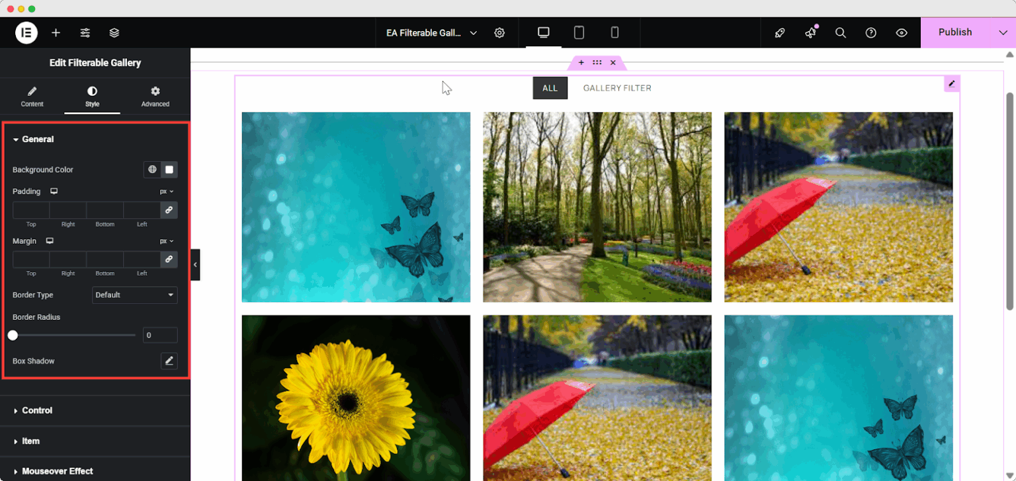
Task: Select the GALLERY FILTER tab in gallery
Action: point(616,88)
